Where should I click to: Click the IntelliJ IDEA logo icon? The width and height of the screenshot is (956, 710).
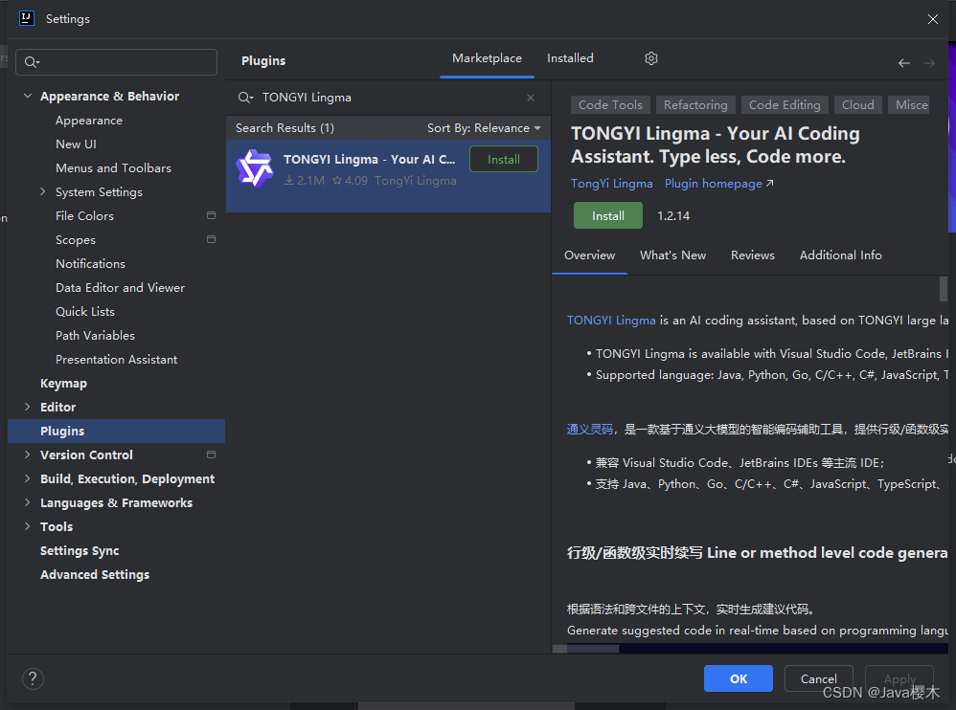(x=26, y=18)
